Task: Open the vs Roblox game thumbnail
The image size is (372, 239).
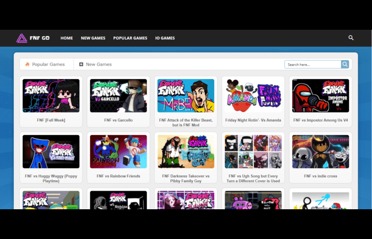Action: (x=119, y=200)
